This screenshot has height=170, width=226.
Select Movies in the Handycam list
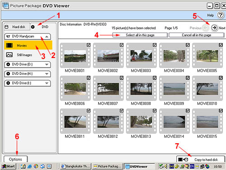tap(28, 45)
